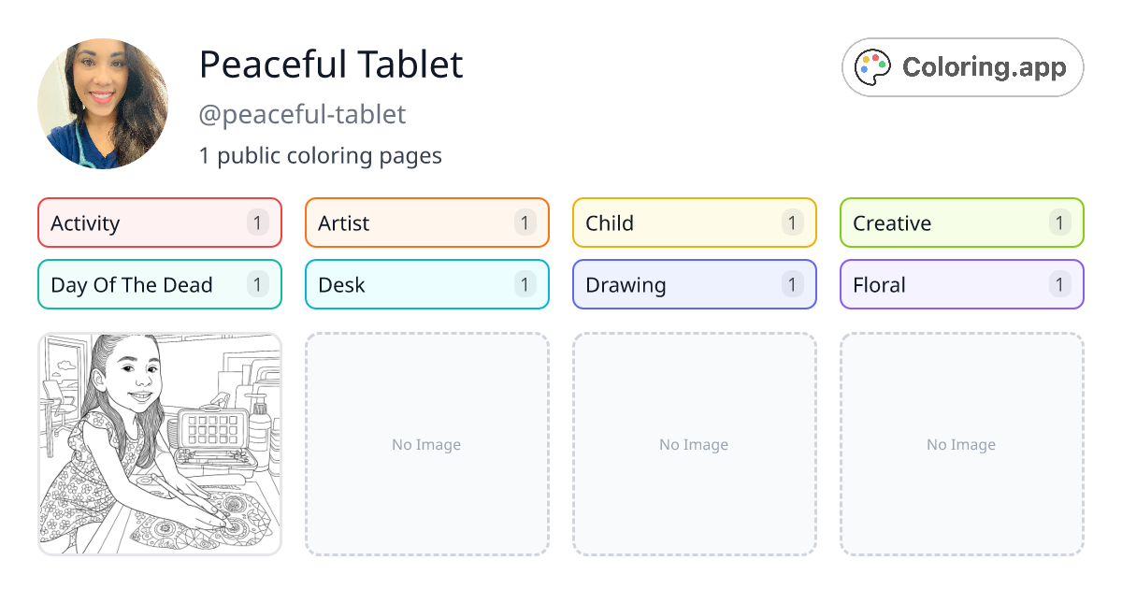
Task: Click the count badge on Activity tag
Action: (x=257, y=223)
